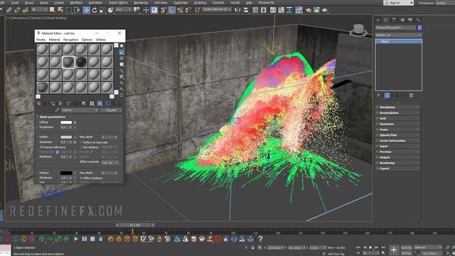The height and width of the screenshot is (256, 455).
Task: Click the object color swatch beside name field
Action: (419, 28)
